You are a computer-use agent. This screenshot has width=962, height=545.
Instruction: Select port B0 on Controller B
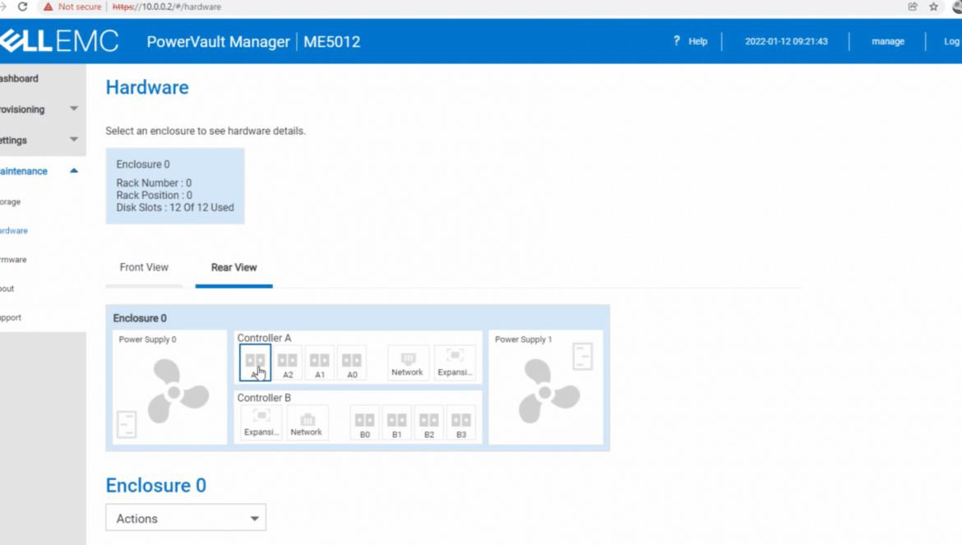point(364,423)
